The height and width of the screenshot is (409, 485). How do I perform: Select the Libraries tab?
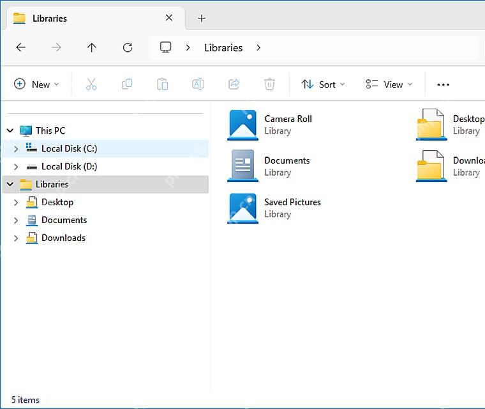[95, 19]
